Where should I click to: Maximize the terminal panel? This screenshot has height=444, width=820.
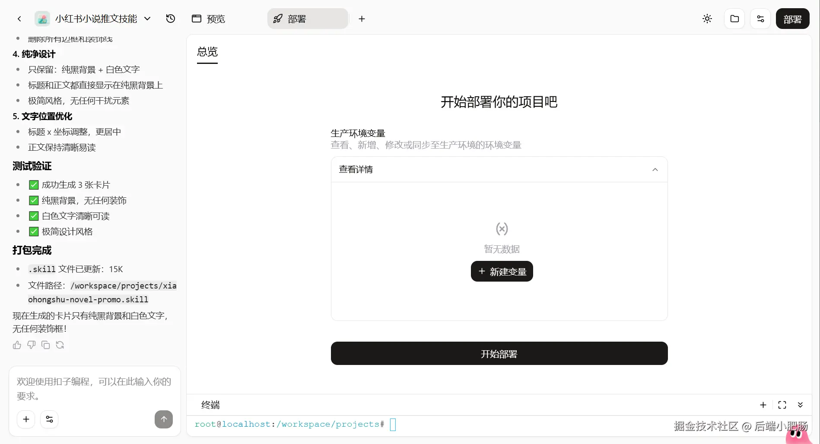pyautogui.click(x=782, y=405)
